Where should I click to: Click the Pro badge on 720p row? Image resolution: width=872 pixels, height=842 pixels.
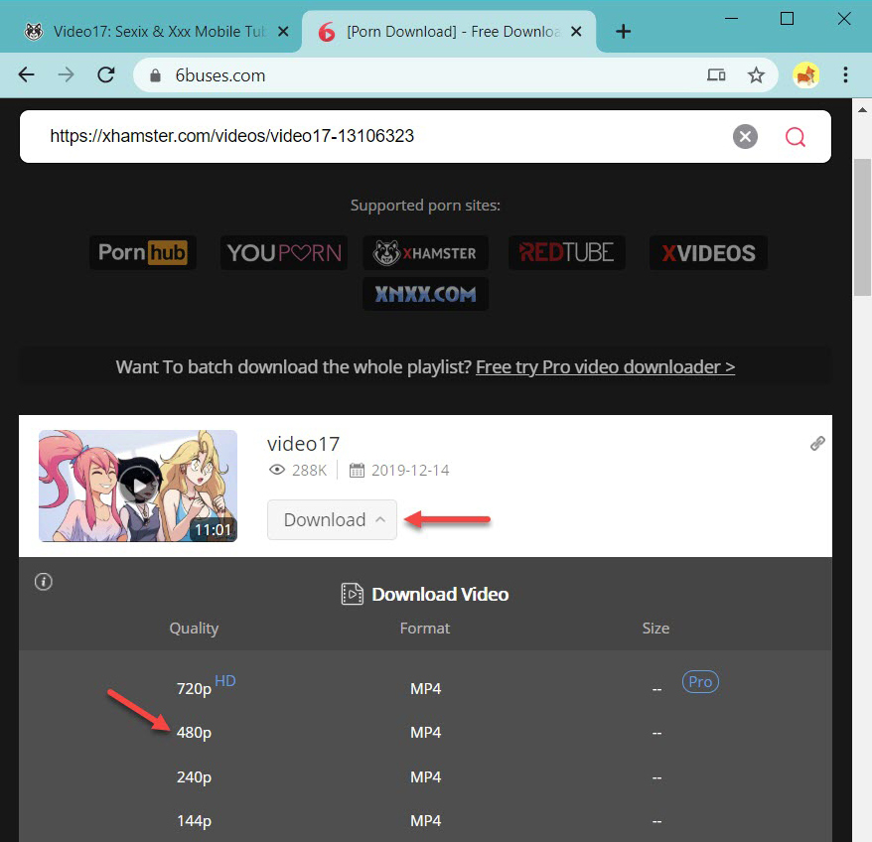(x=700, y=682)
